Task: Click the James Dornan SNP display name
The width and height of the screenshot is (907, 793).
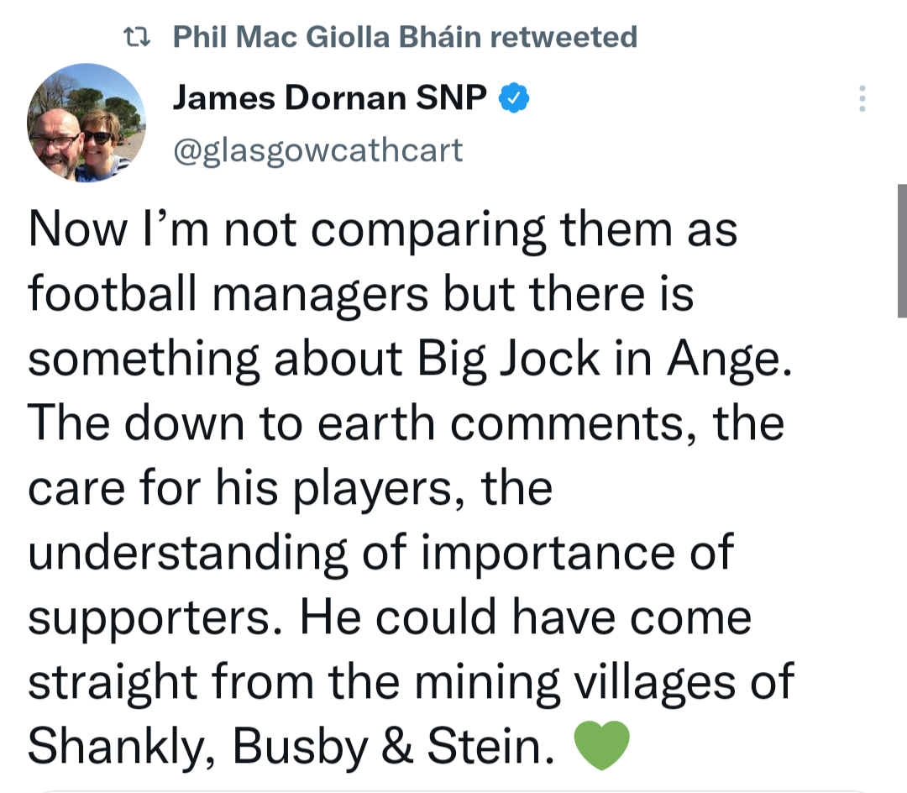Action: 330,97
